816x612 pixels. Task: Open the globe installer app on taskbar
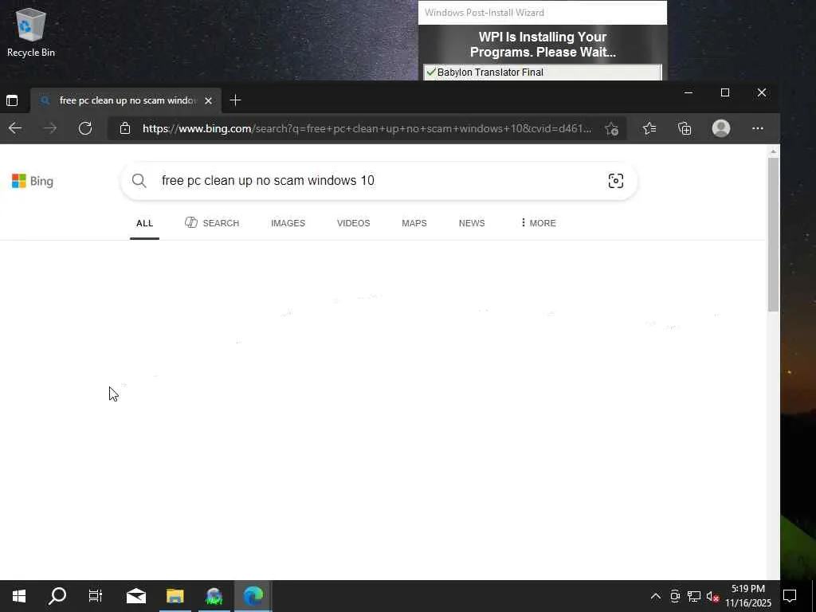coord(214,596)
